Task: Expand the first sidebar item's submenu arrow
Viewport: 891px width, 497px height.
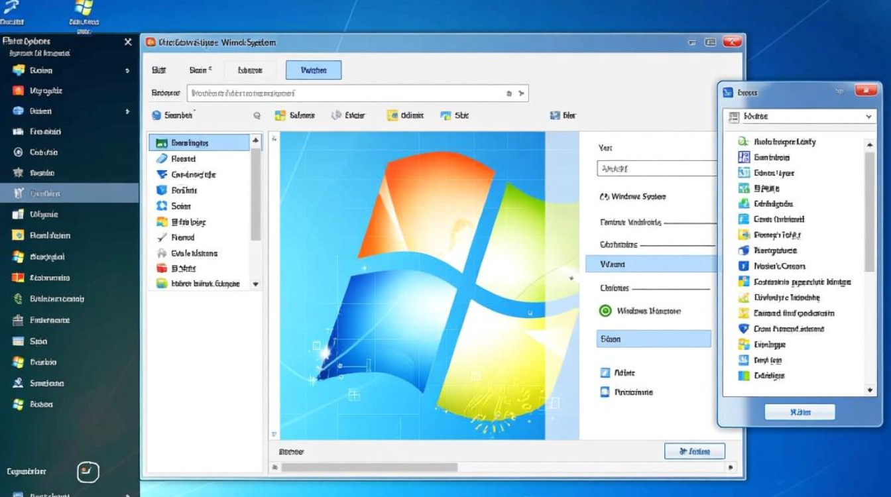Action: pyautogui.click(x=127, y=70)
